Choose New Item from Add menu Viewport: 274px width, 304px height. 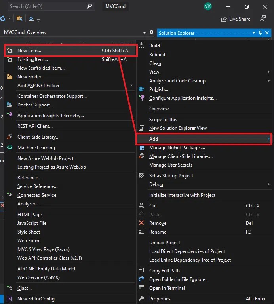(x=71, y=51)
